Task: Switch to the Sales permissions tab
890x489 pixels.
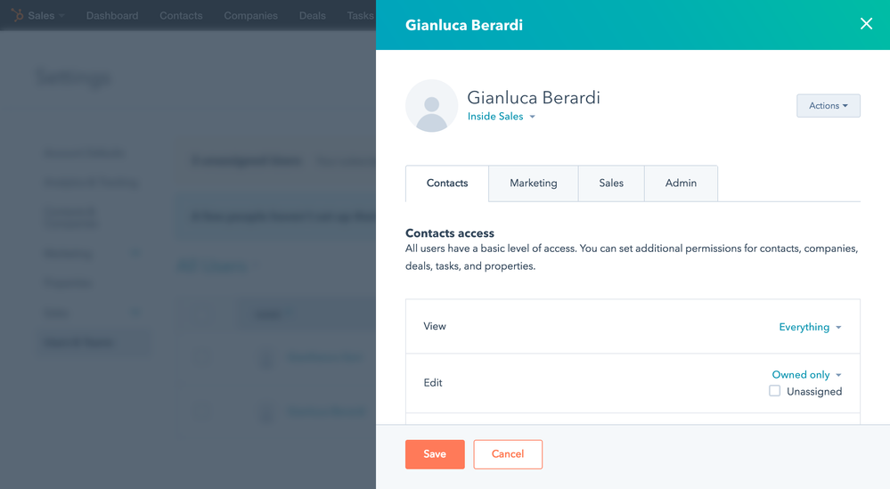Action: point(611,183)
